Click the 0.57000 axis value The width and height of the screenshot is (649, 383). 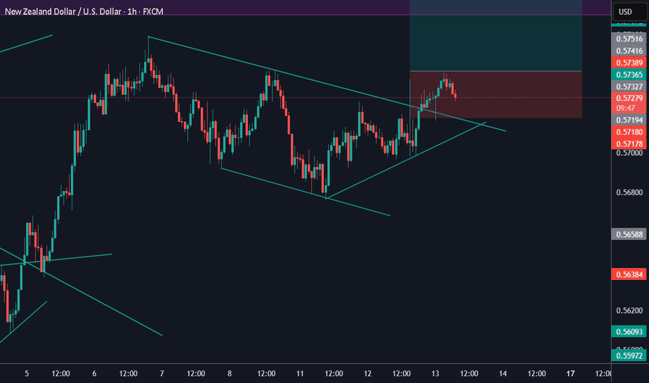[629, 153]
